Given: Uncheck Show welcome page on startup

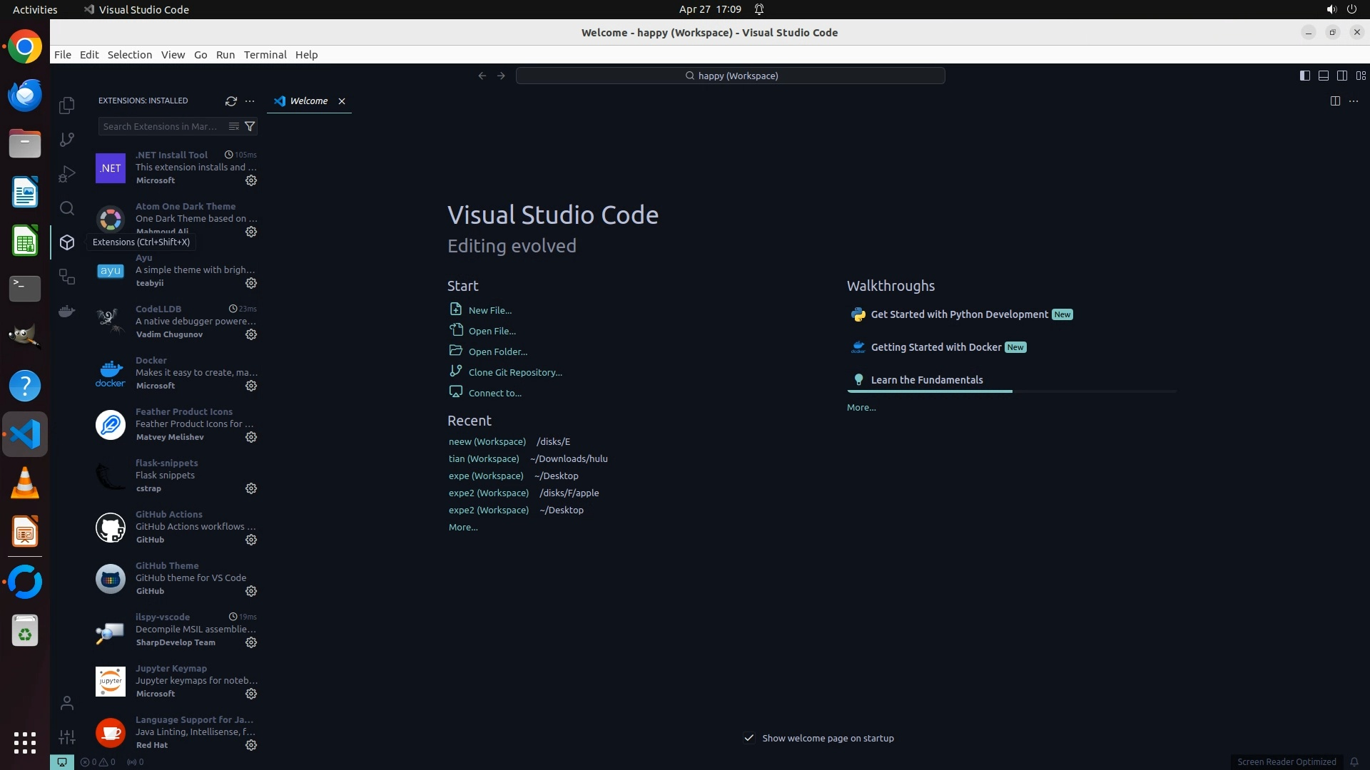Looking at the screenshot, I should (749, 738).
